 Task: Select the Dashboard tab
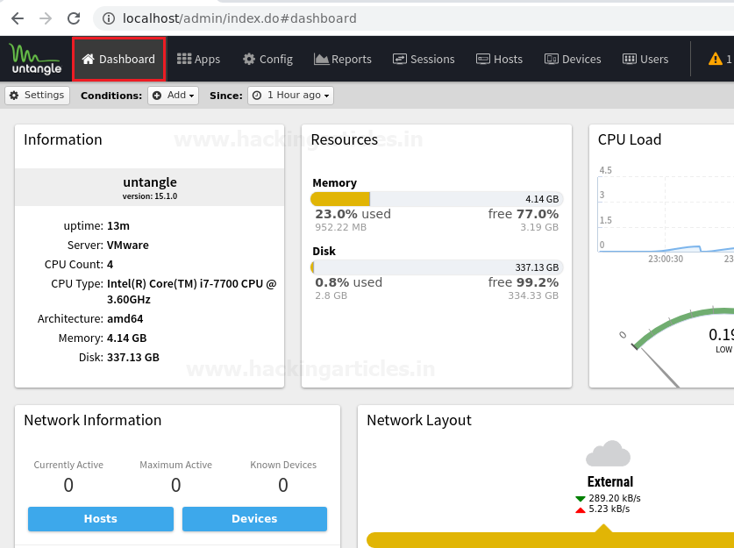tap(118, 59)
